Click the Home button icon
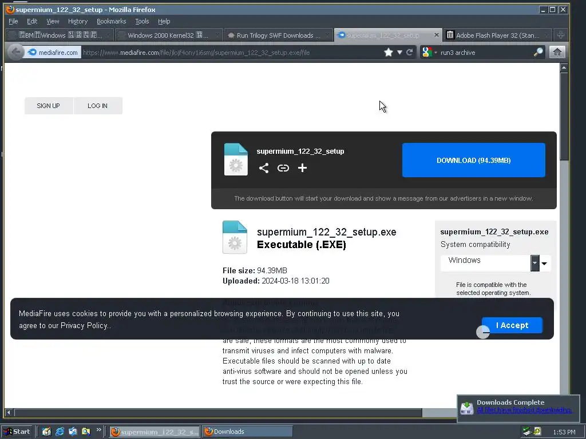The height and width of the screenshot is (439, 586). click(x=557, y=52)
